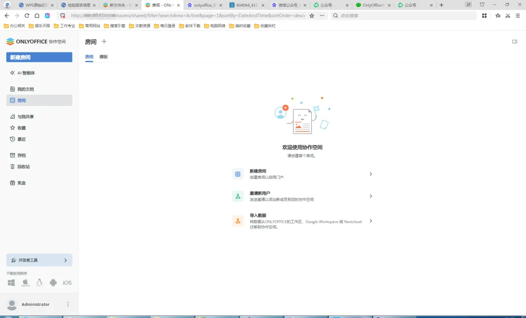Click the 邀请新用户 green person icon
526x318 pixels.
[238, 196]
